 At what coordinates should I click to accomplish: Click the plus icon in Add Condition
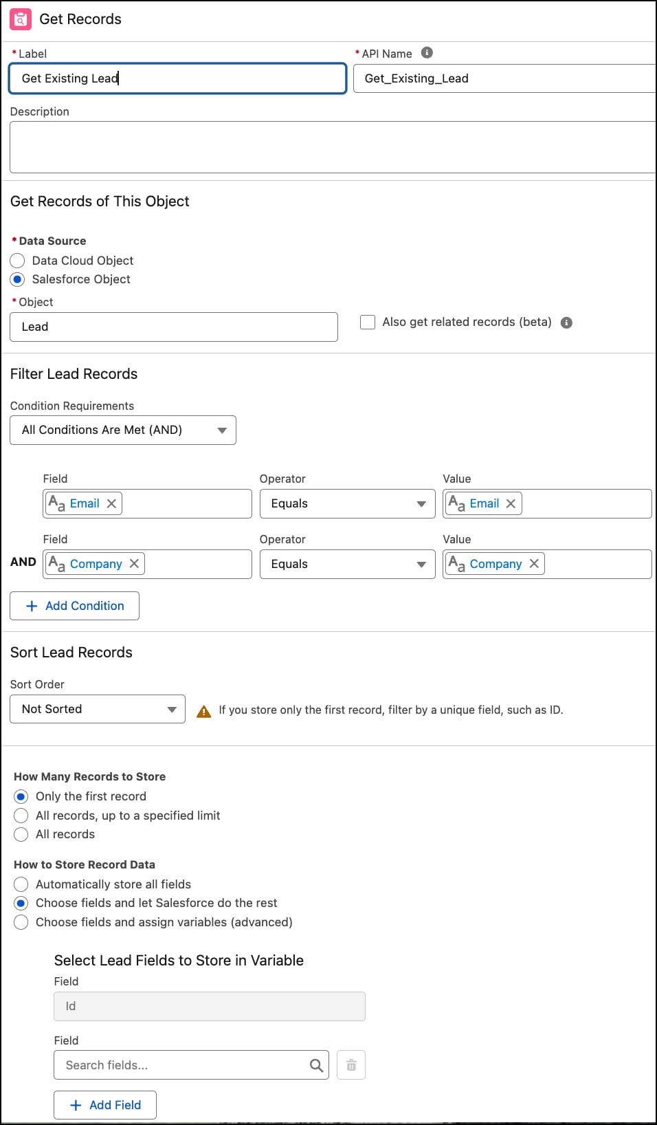[x=32, y=606]
